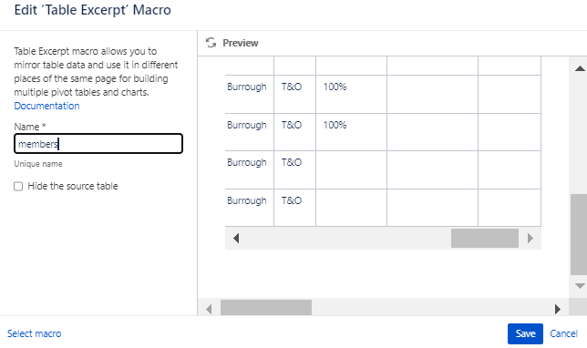Image resolution: width=587 pixels, height=348 pixels.
Task: Click the Name input field
Action: 98,144
